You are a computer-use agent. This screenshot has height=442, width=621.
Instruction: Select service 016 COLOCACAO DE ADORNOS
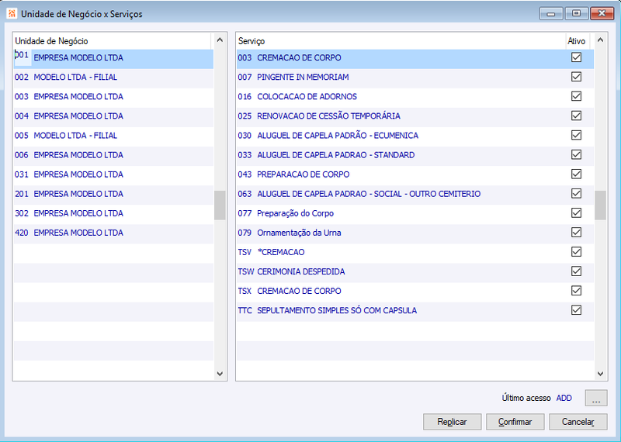(x=415, y=98)
